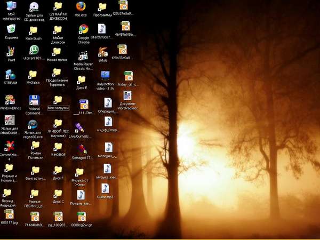Image resolution: width=320 pixels, height=240 pixels.
Task: Select the Мои загрузки folder
Action: (58, 100)
